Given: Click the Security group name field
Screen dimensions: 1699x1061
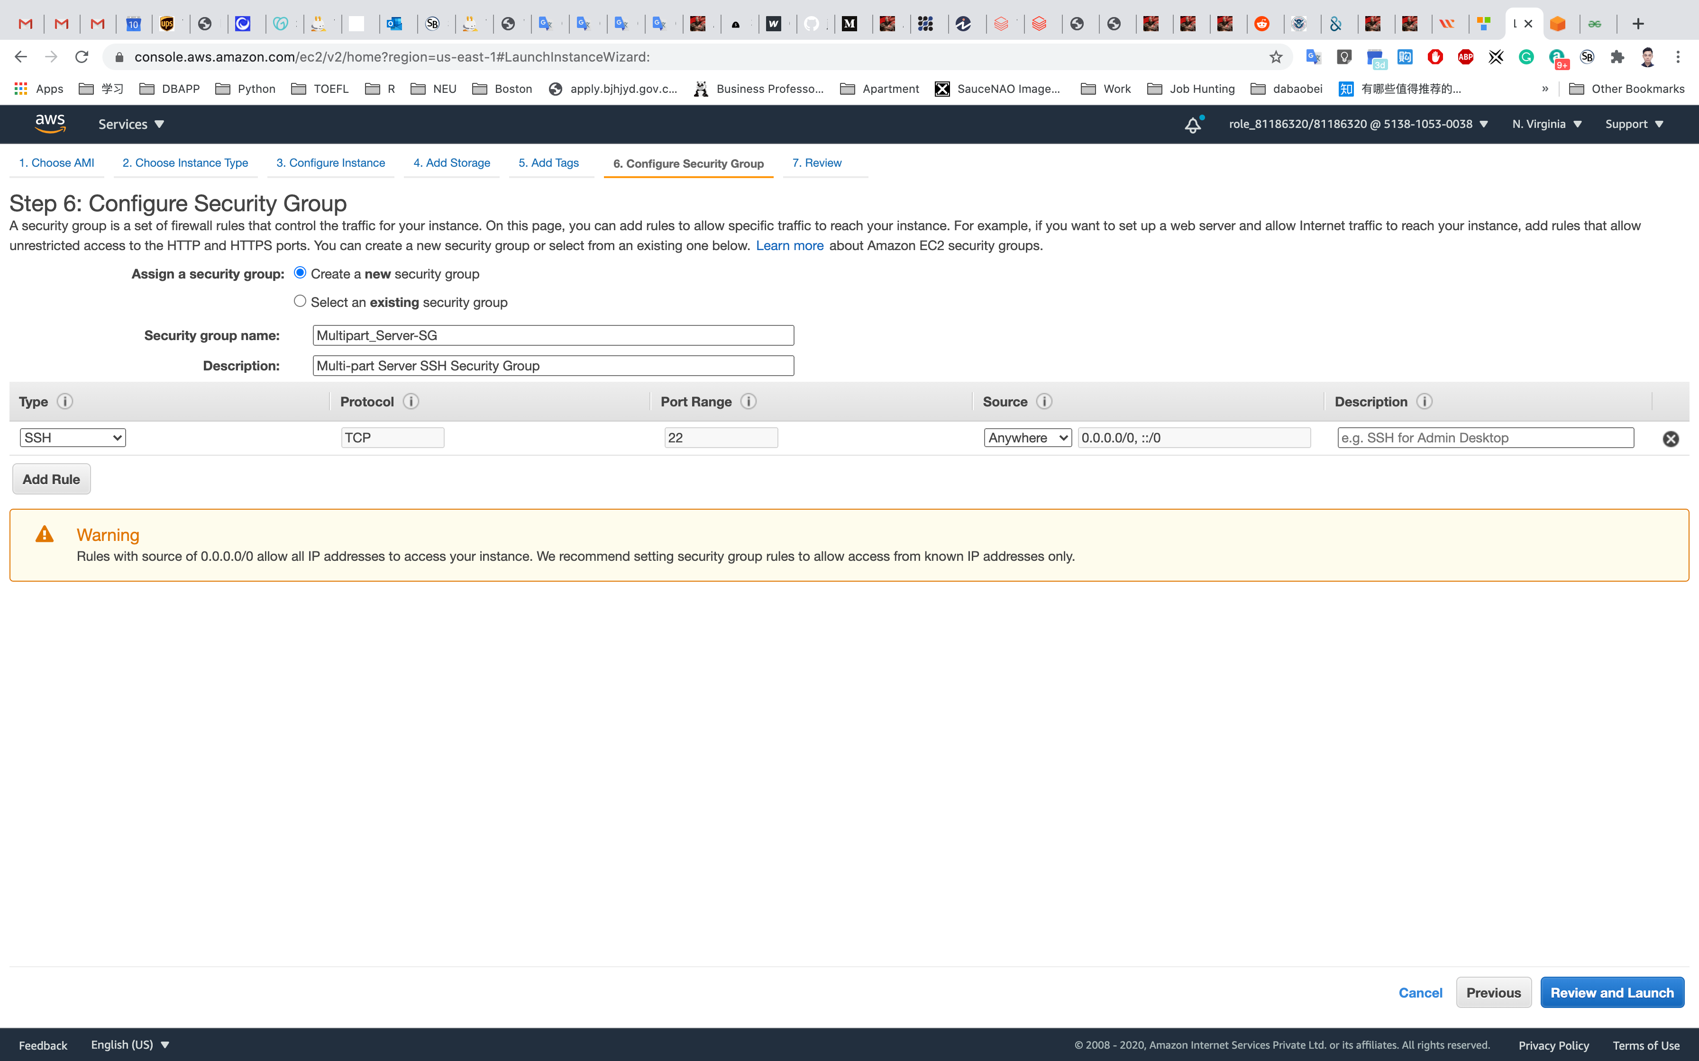Looking at the screenshot, I should click(x=553, y=335).
